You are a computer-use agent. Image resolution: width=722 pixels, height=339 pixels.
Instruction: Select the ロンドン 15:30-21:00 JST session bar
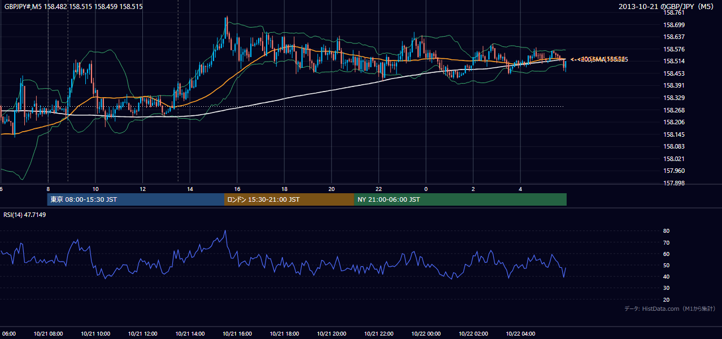(x=289, y=199)
